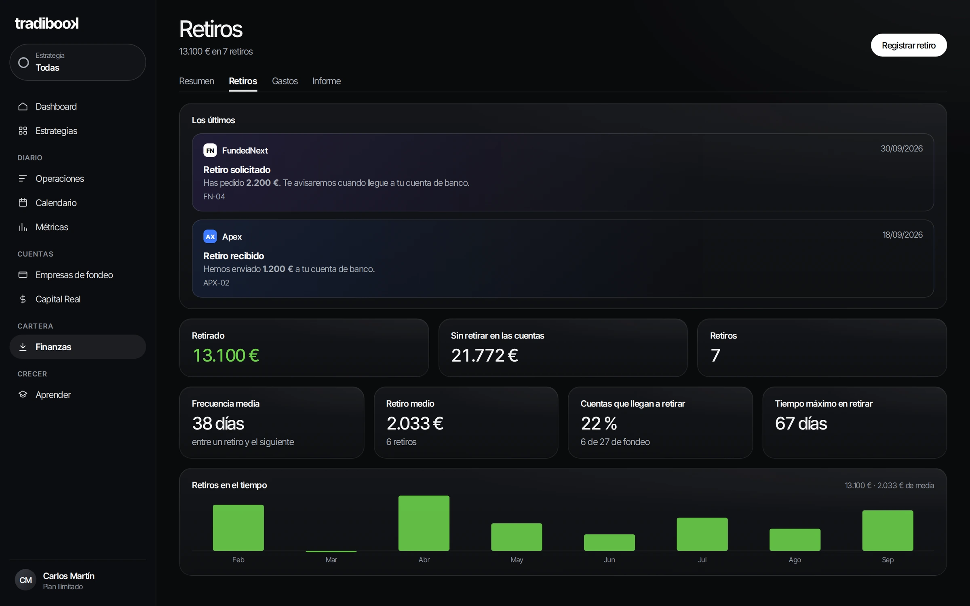Click the Retirado 13.100 € value
970x606 pixels.
[226, 356]
